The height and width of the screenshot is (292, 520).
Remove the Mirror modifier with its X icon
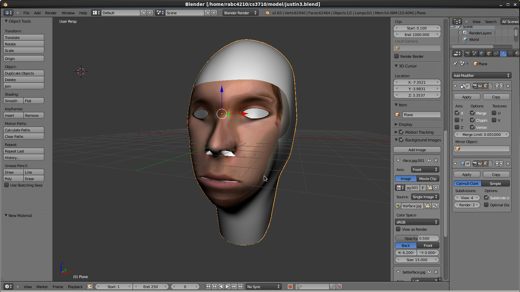(x=508, y=86)
